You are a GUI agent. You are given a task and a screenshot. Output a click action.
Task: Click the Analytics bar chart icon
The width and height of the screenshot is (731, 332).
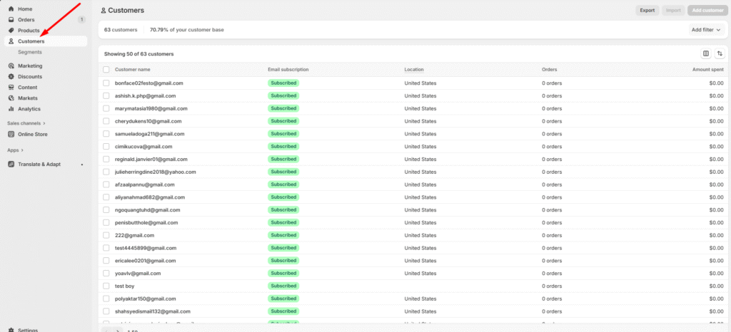click(11, 109)
